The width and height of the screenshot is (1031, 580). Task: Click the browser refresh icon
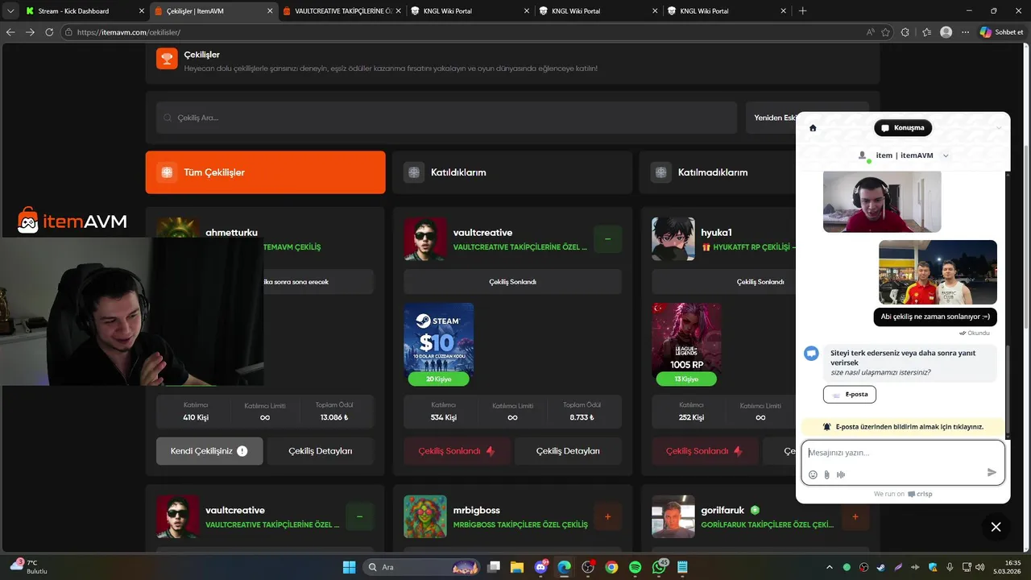[49, 32]
